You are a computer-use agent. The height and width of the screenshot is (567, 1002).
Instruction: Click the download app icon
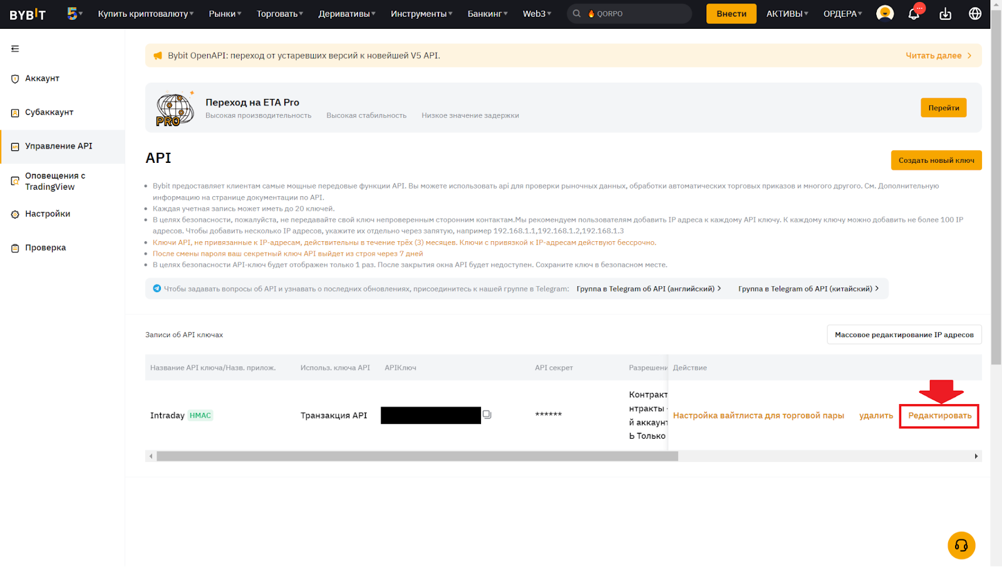tap(946, 14)
